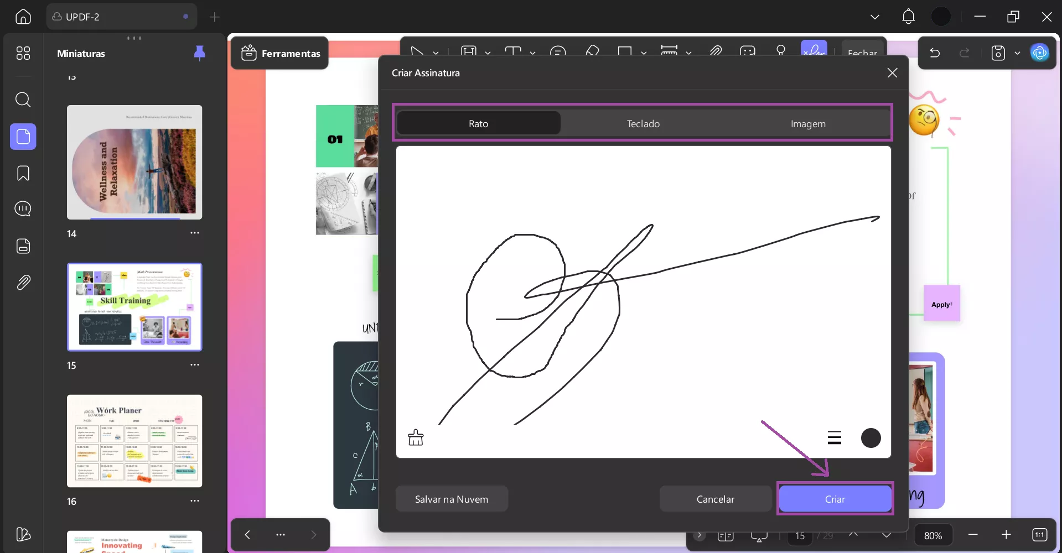Zoom in with the plus button
Image resolution: width=1062 pixels, height=553 pixels.
(1006, 534)
